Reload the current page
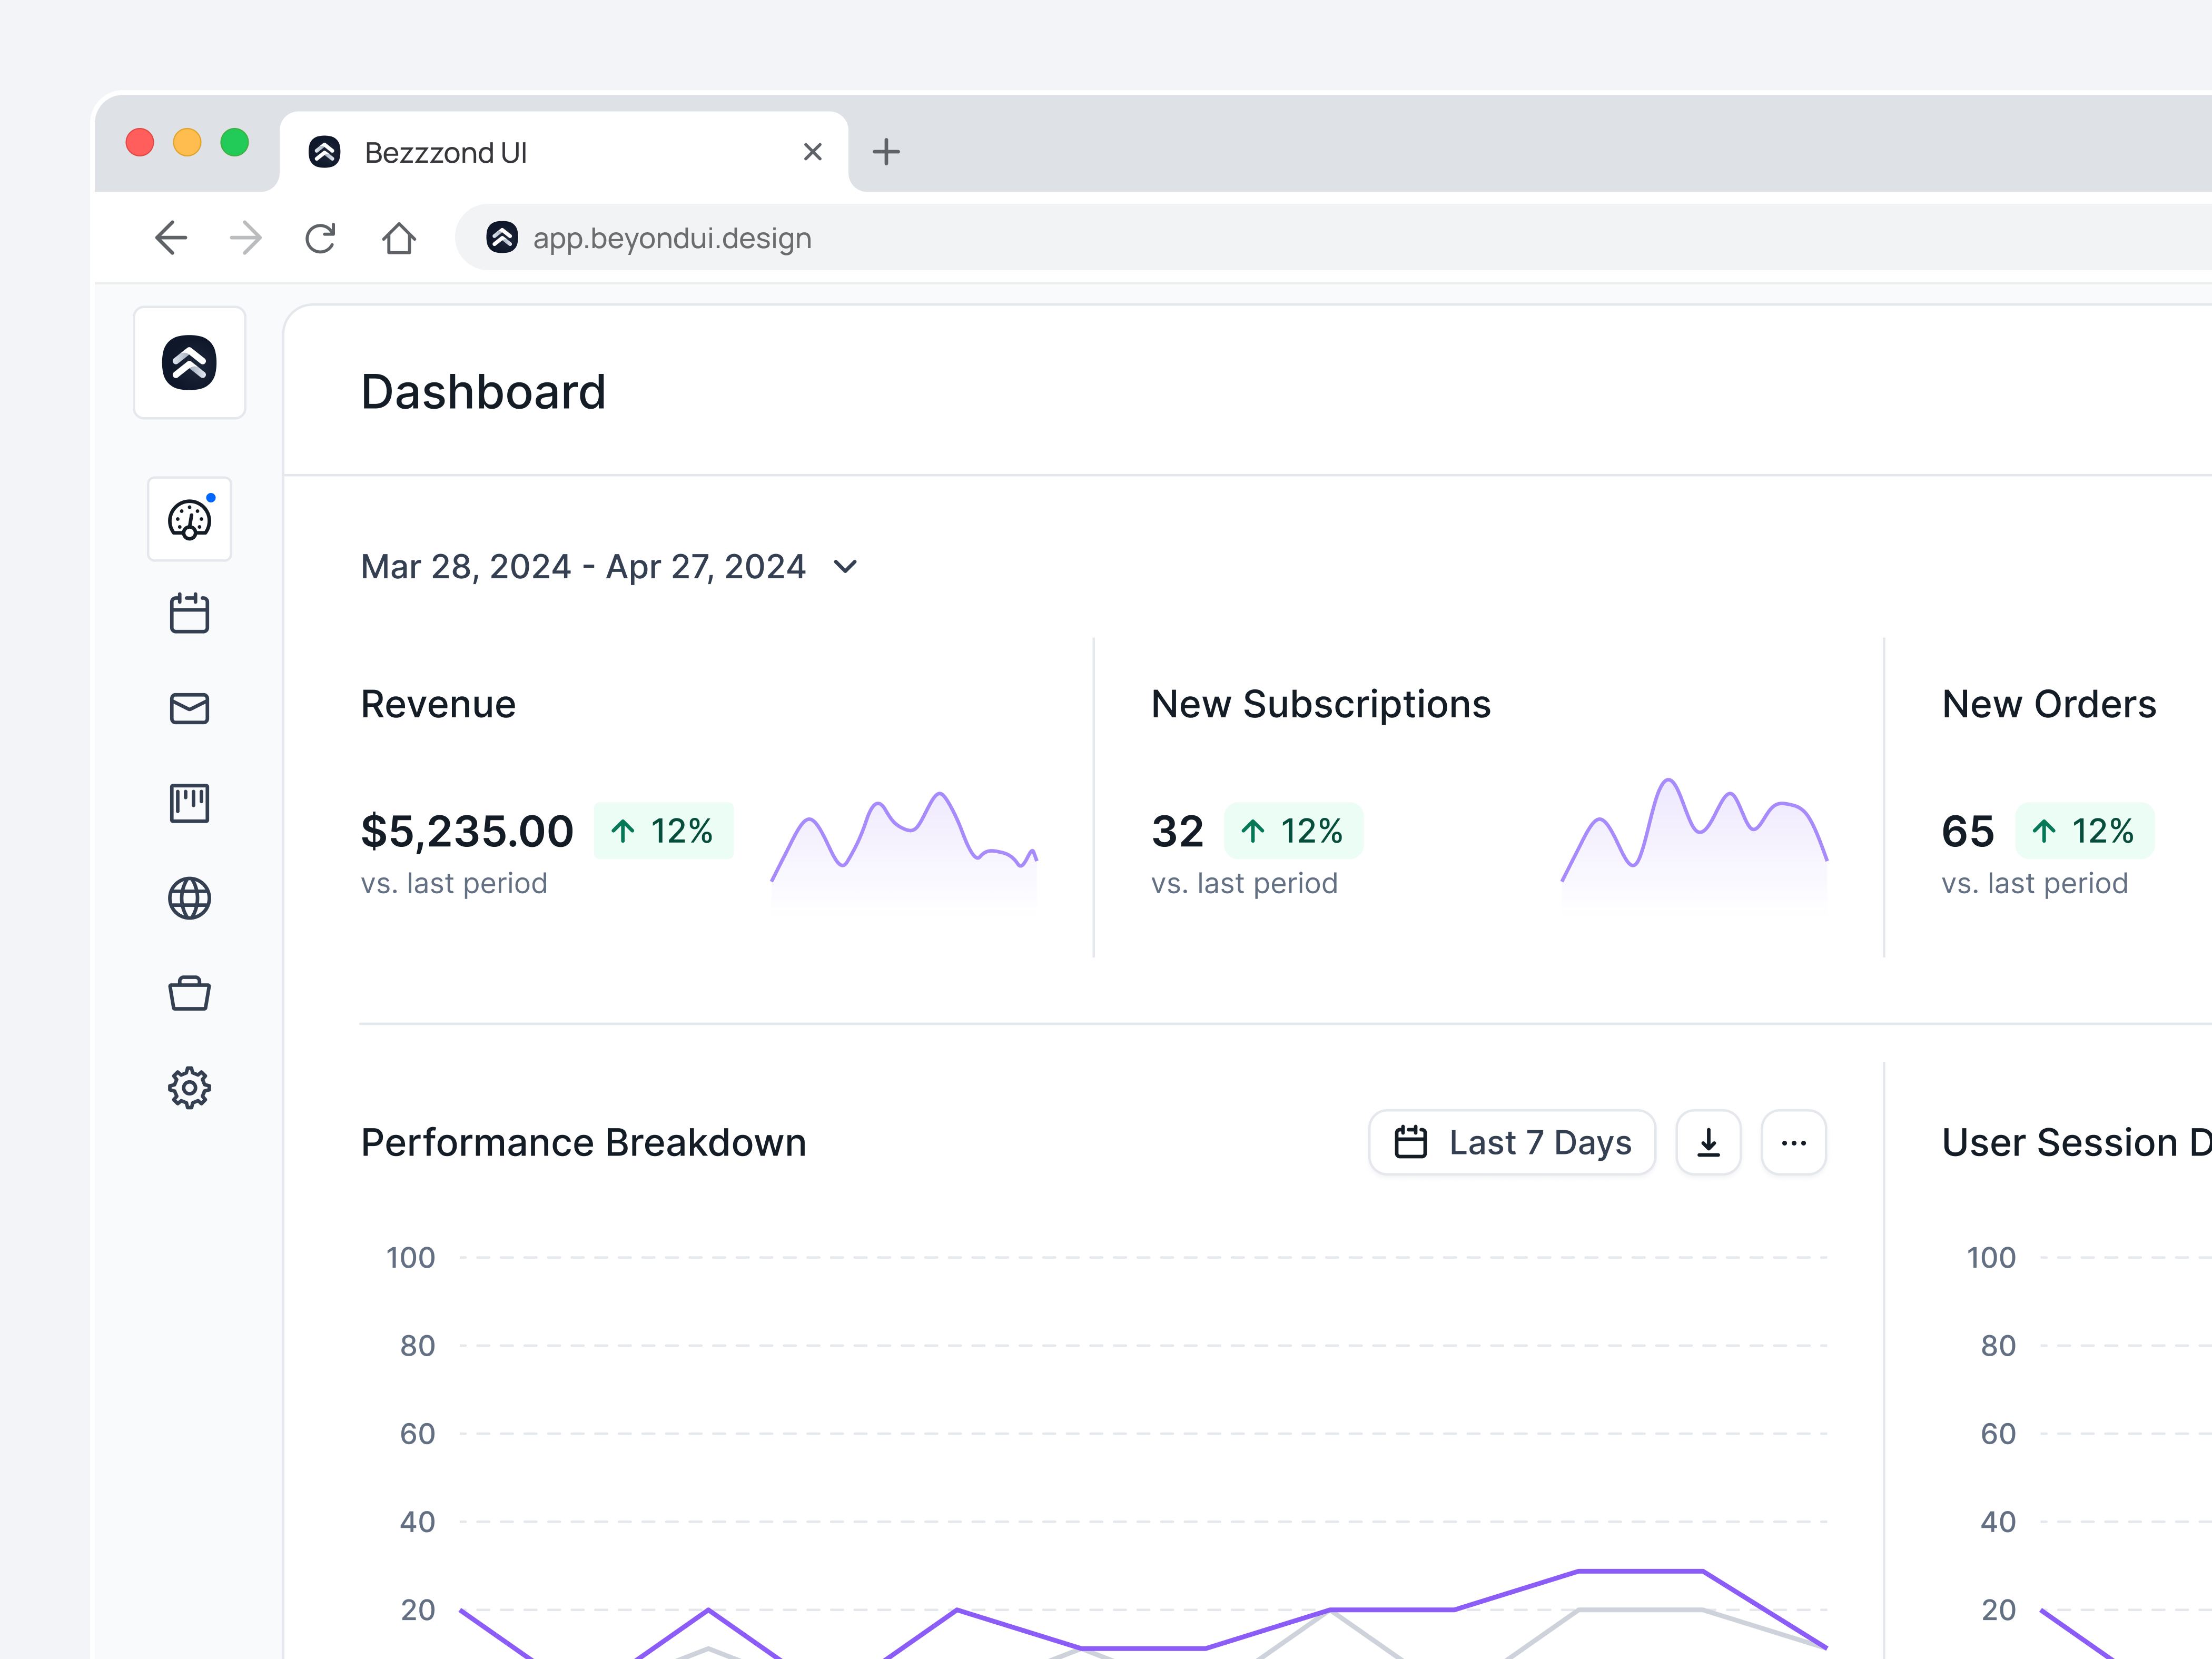This screenshot has height=1659, width=2212. [320, 238]
